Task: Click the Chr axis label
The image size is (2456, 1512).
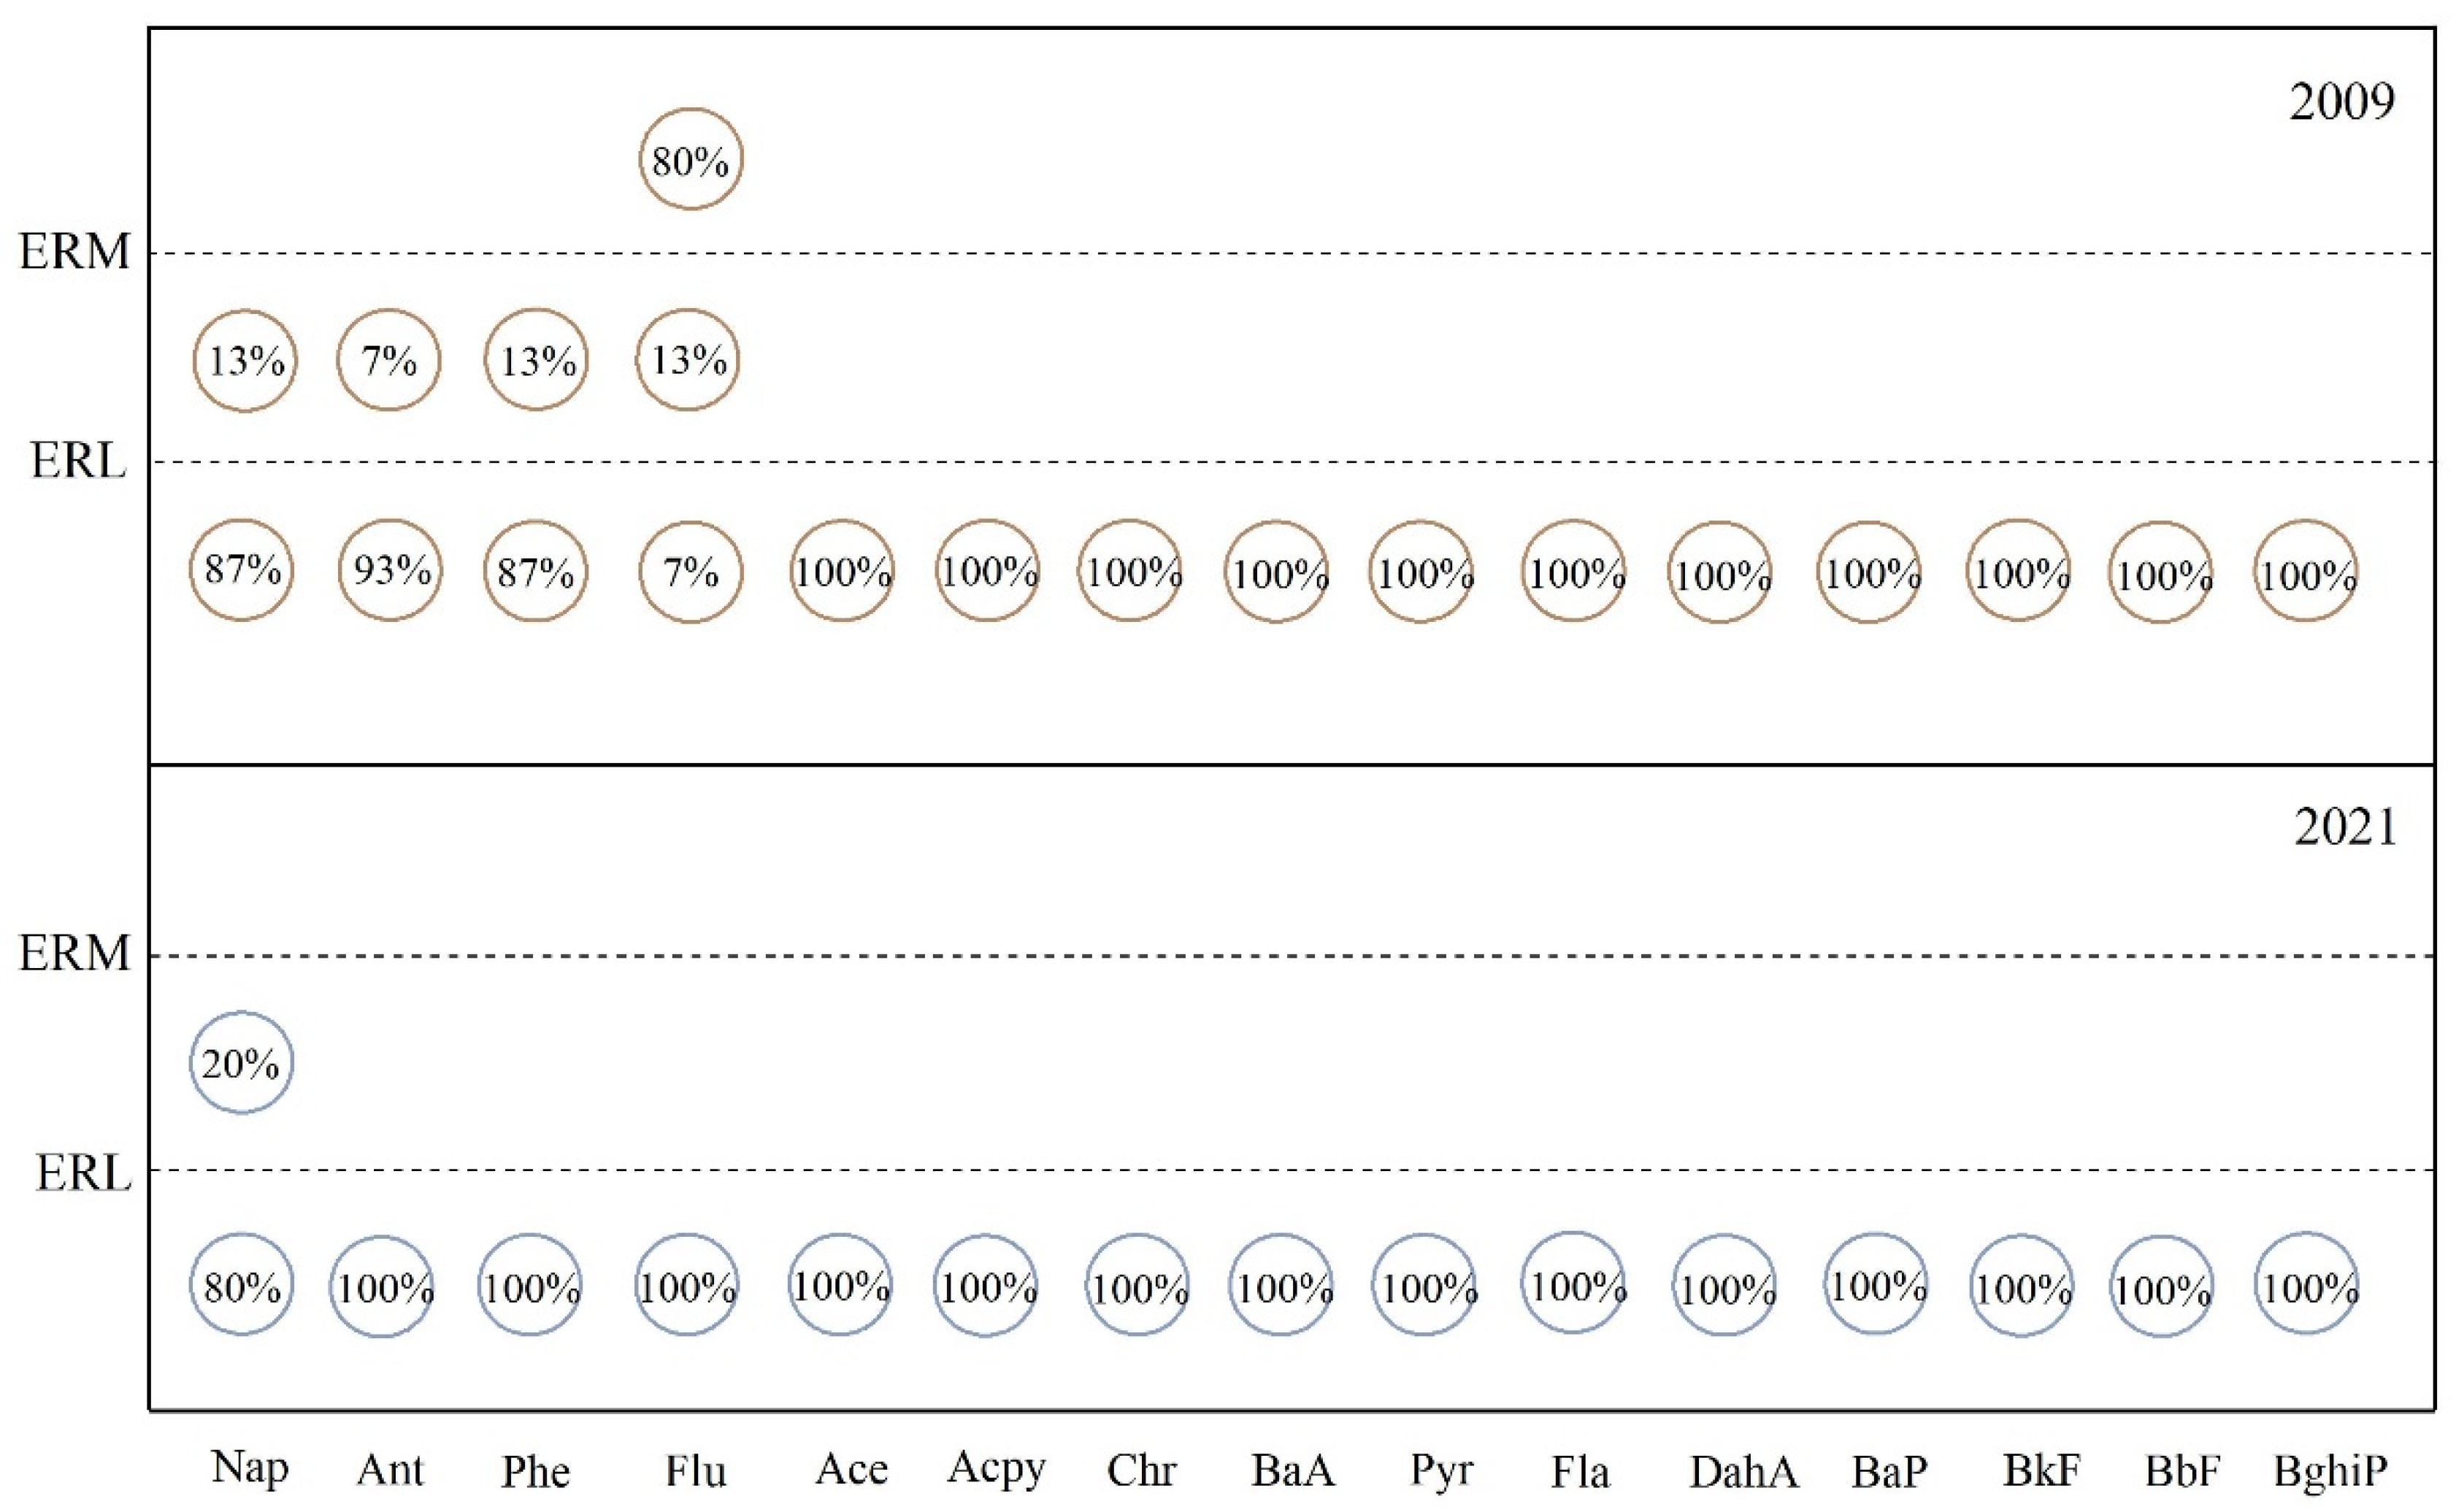Action: 1141,1471
